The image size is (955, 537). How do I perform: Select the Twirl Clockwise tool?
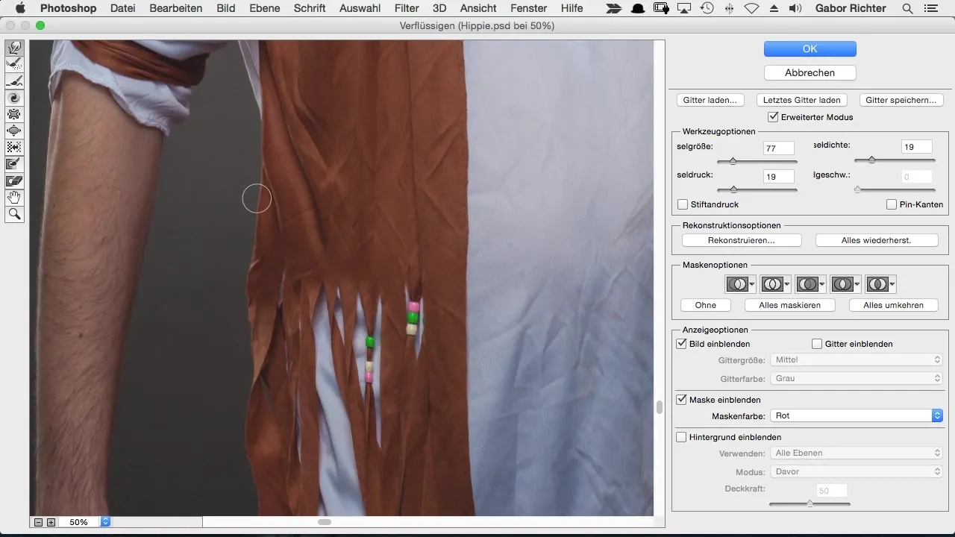click(x=14, y=98)
